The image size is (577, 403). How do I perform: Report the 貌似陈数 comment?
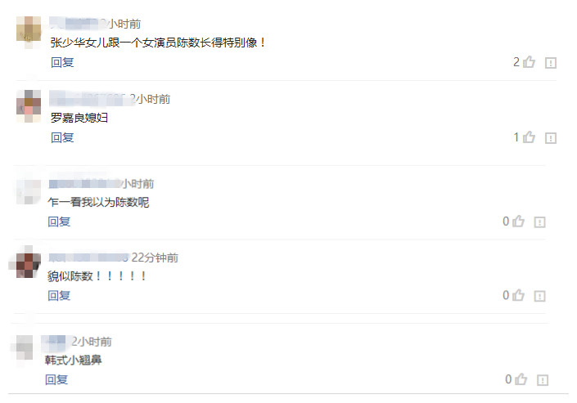pyautogui.click(x=540, y=296)
